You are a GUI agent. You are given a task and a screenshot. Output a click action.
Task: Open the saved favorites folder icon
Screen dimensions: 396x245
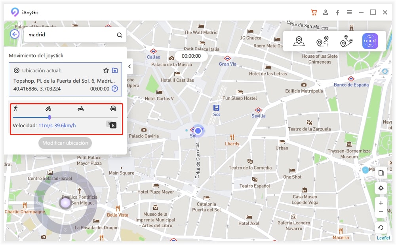(x=115, y=70)
